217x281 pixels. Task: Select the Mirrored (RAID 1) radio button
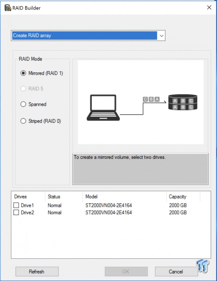tap(23, 73)
